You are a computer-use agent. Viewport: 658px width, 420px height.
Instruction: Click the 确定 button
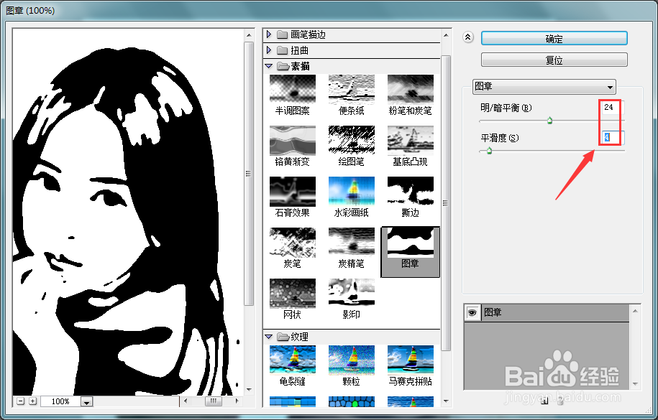tap(554, 39)
